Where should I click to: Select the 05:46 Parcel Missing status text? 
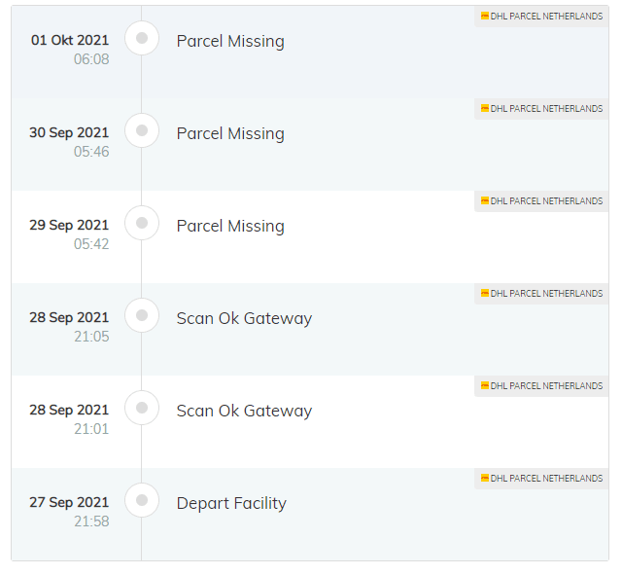click(230, 133)
